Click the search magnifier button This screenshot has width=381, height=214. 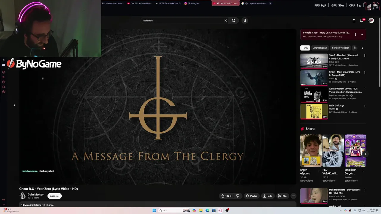pyautogui.click(x=234, y=21)
